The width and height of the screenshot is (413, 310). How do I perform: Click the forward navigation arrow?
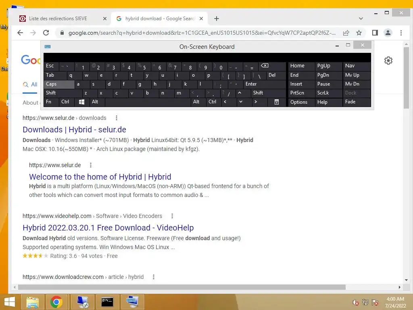[33, 33]
